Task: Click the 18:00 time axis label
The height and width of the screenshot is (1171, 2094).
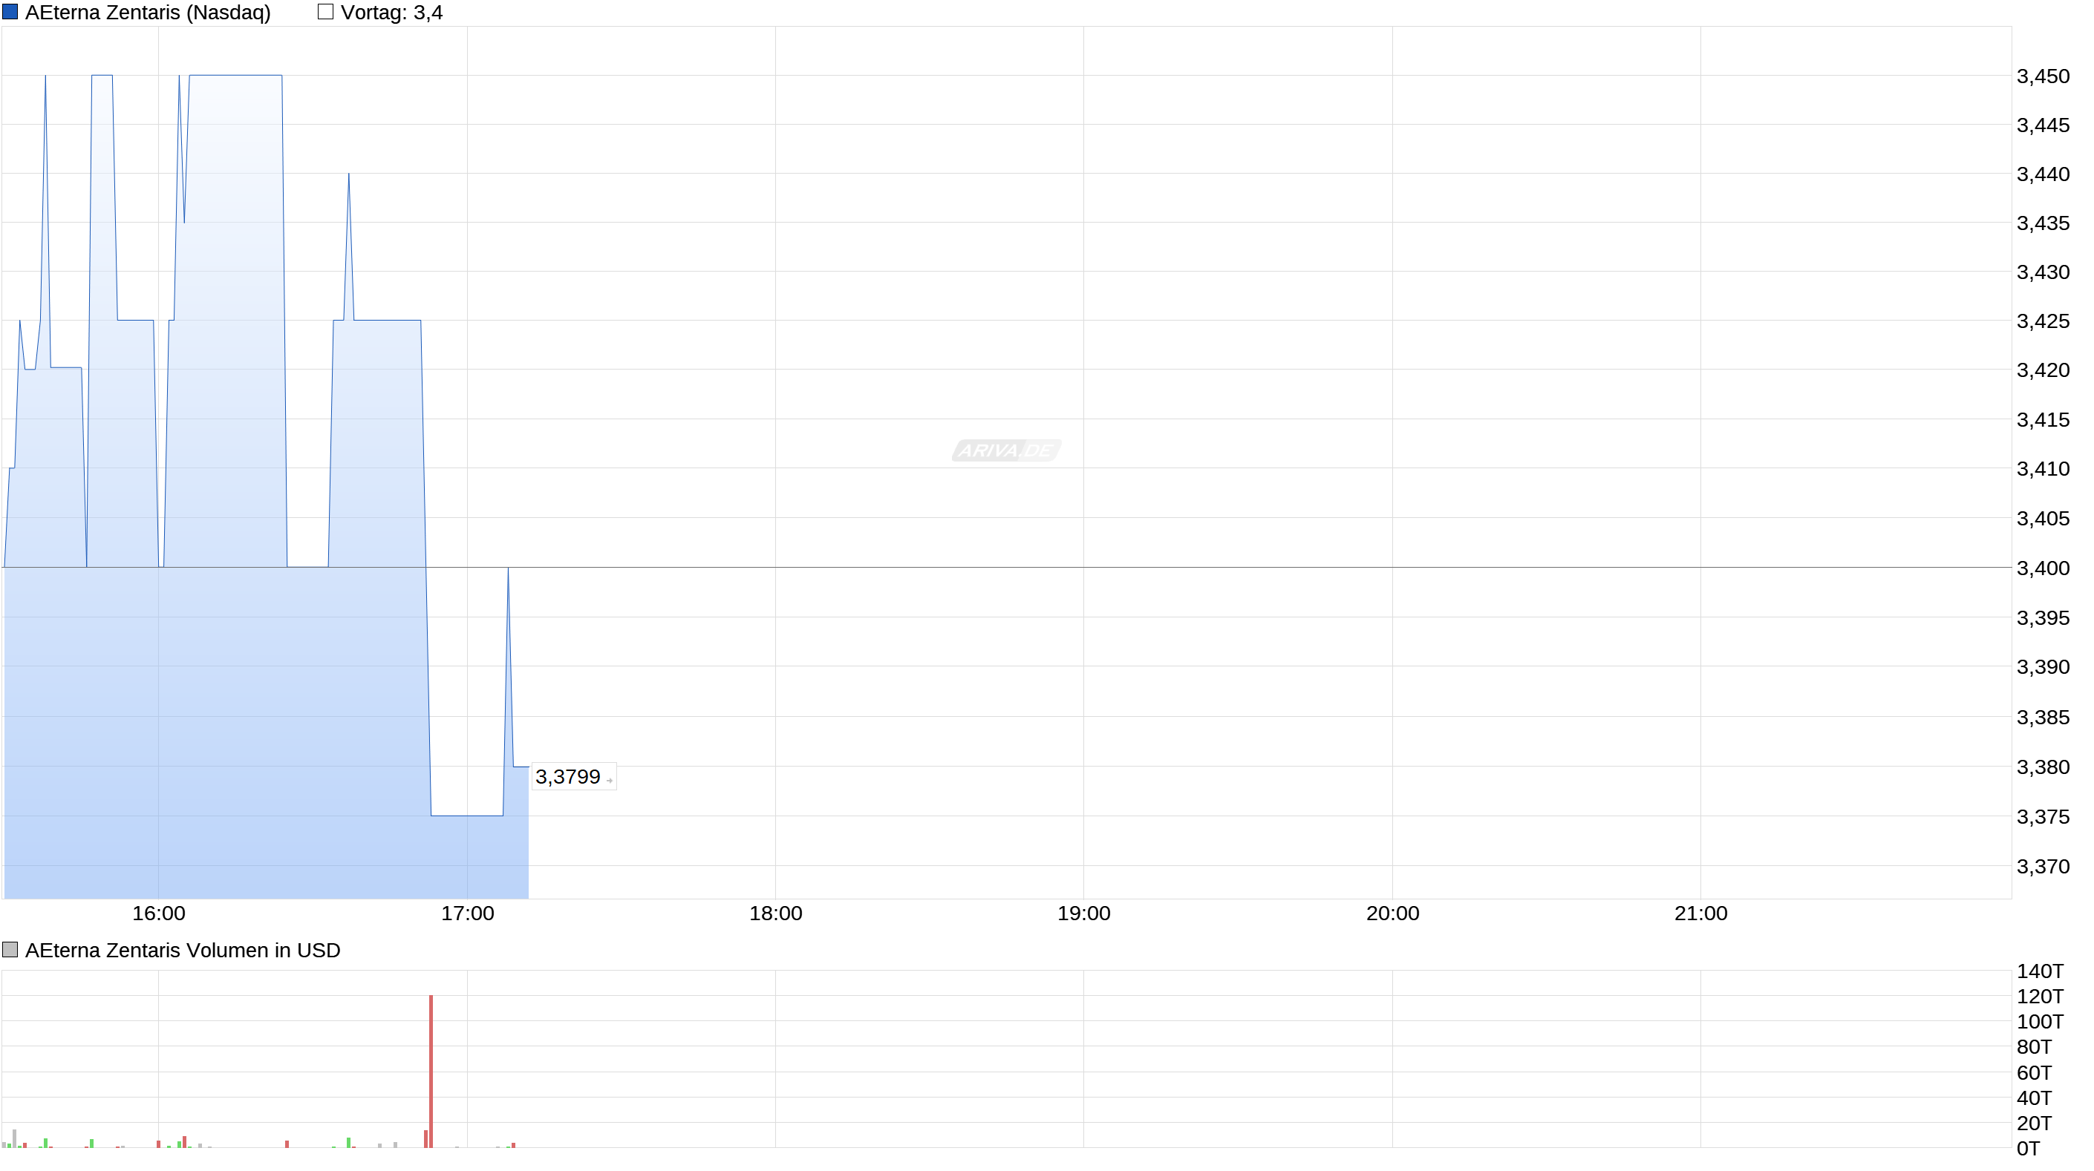Action: tap(775, 913)
